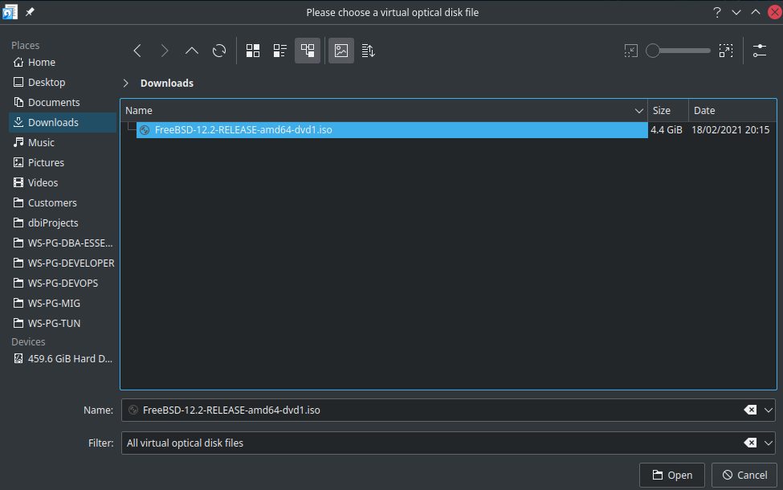This screenshot has height=490, width=783.
Task: Open the dialog options settings
Action: (x=760, y=51)
